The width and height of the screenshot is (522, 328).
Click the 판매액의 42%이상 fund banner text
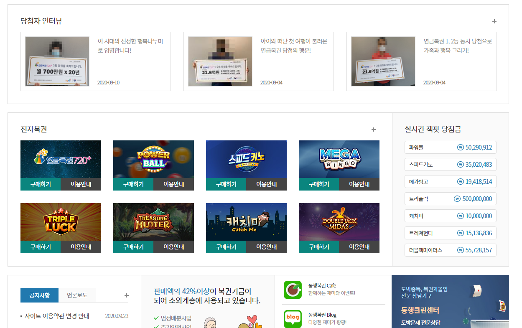tap(207, 296)
